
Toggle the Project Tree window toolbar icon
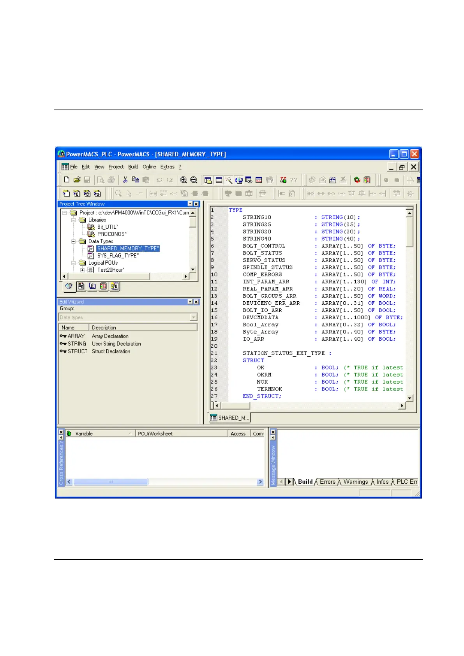208,180
